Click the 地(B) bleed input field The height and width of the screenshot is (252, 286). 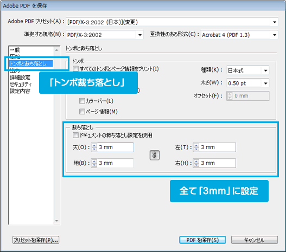pos(116,163)
